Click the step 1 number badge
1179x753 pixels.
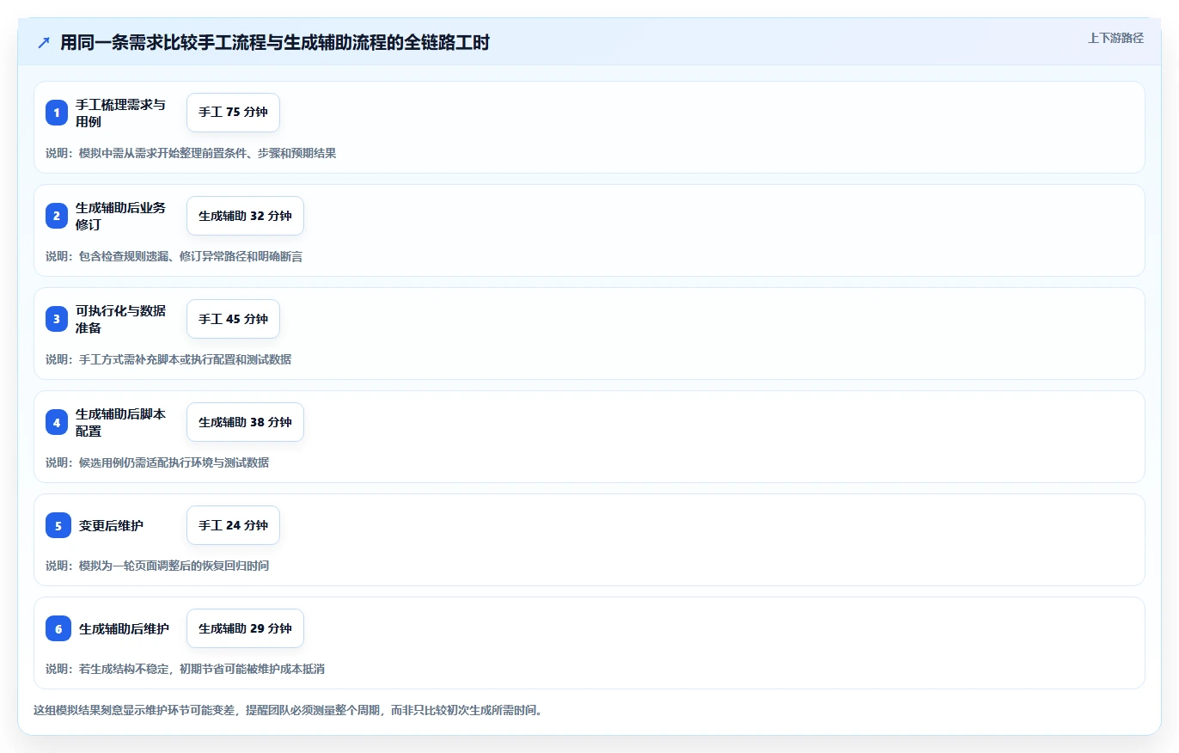[x=57, y=113]
